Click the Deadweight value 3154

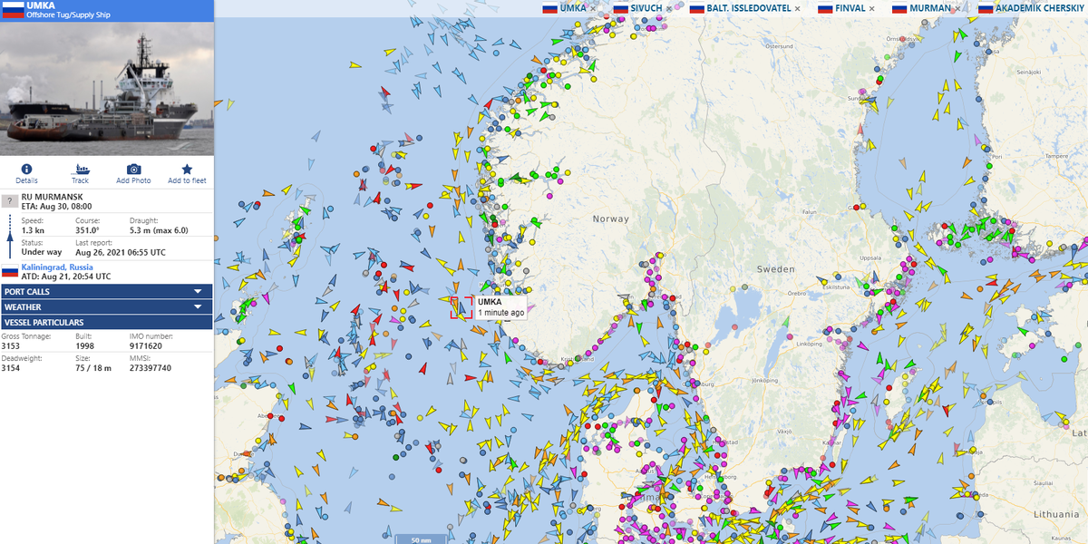[x=11, y=368]
